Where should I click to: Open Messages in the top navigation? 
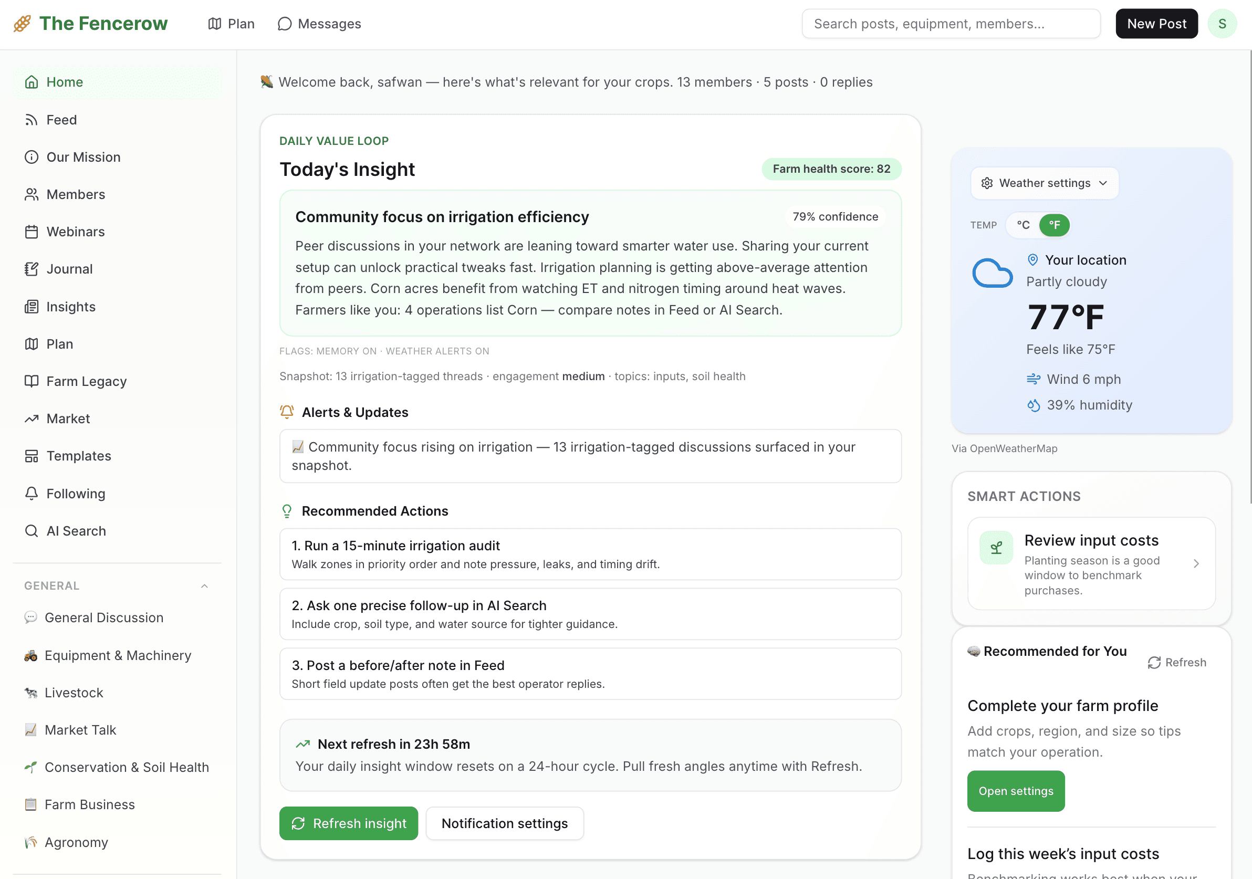(x=319, y=24)
